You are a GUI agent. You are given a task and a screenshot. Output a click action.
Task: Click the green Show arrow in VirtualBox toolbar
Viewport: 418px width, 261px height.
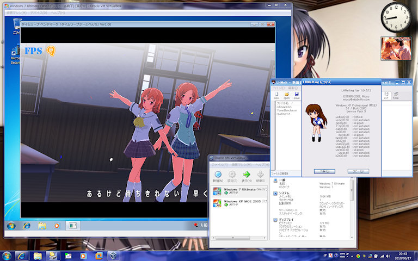tap(247, 175)
